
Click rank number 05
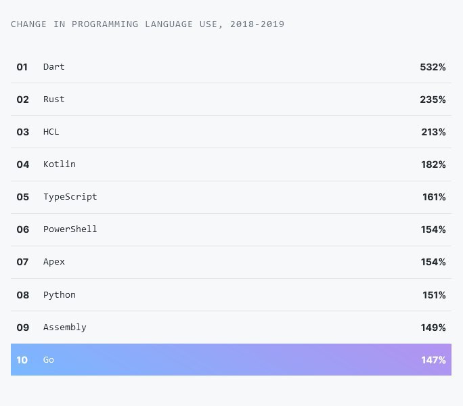click(23, 197)
